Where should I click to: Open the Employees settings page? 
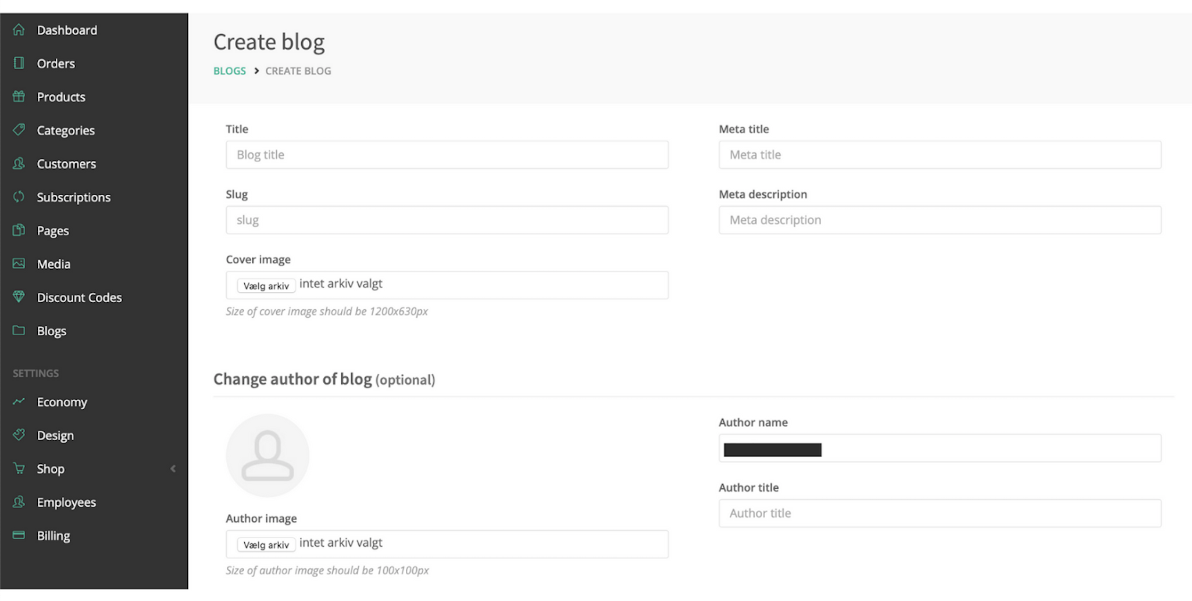coord(66,502)
